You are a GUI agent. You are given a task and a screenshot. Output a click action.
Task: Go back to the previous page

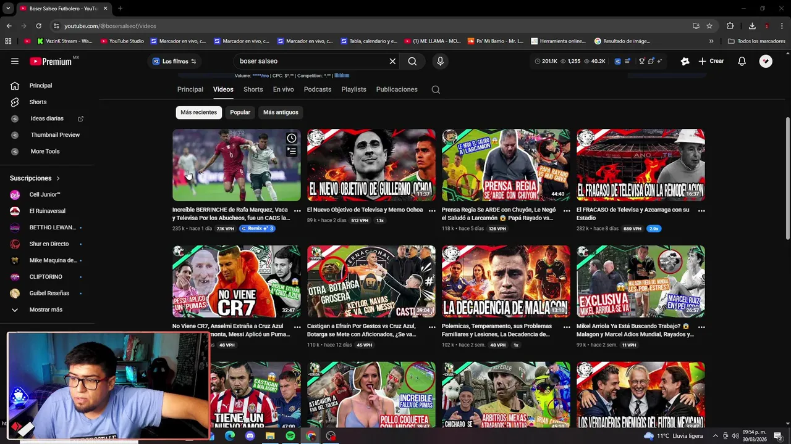click(x=9, y=26)
